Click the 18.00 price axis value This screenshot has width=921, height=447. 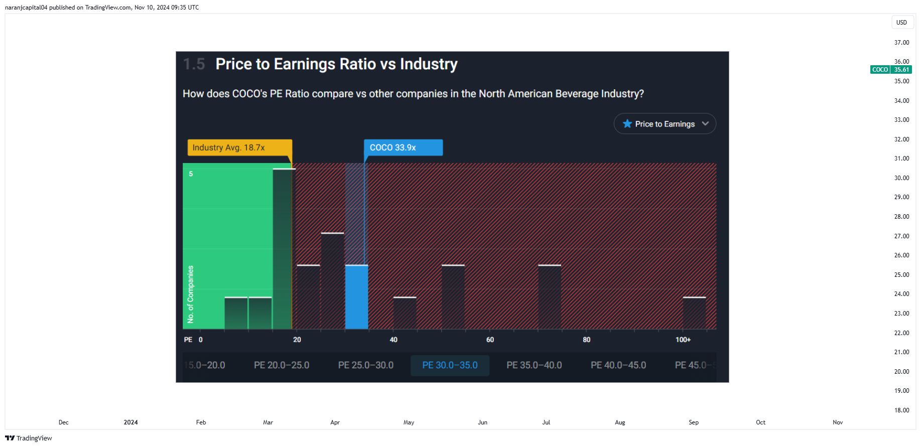[x=901, y=410]
